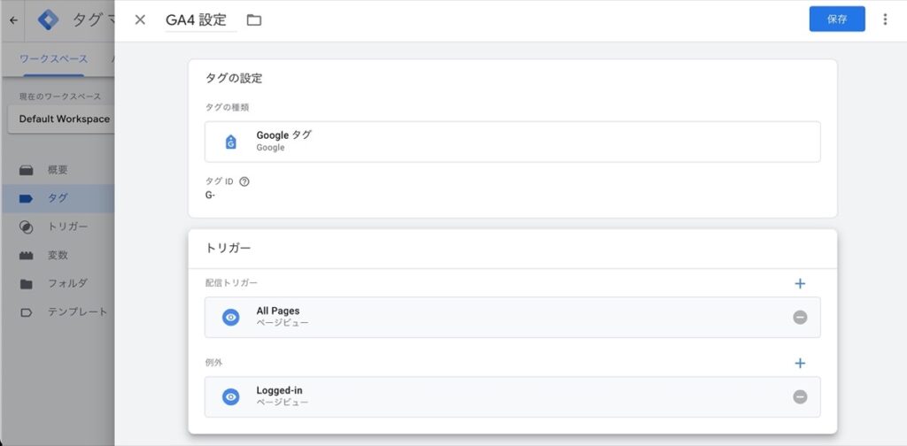Open 変数 variables in sidebar
Viewport: 907px width, 446px height.
pyautogui.click(x=58, y=255)
